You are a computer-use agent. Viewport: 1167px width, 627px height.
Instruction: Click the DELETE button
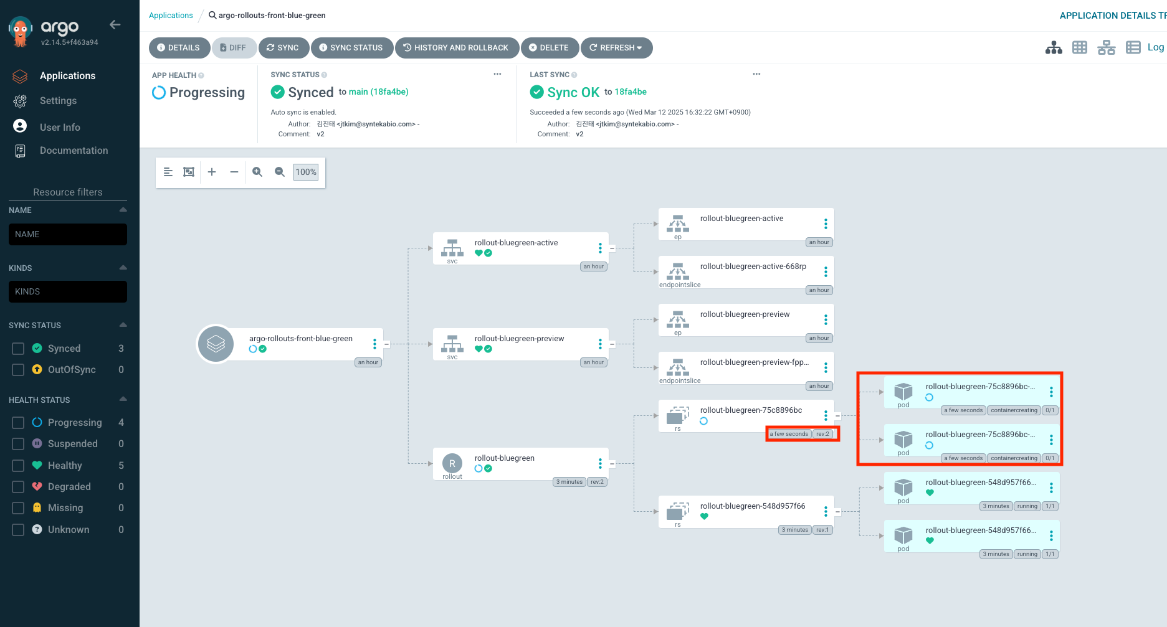click(549, 48)
